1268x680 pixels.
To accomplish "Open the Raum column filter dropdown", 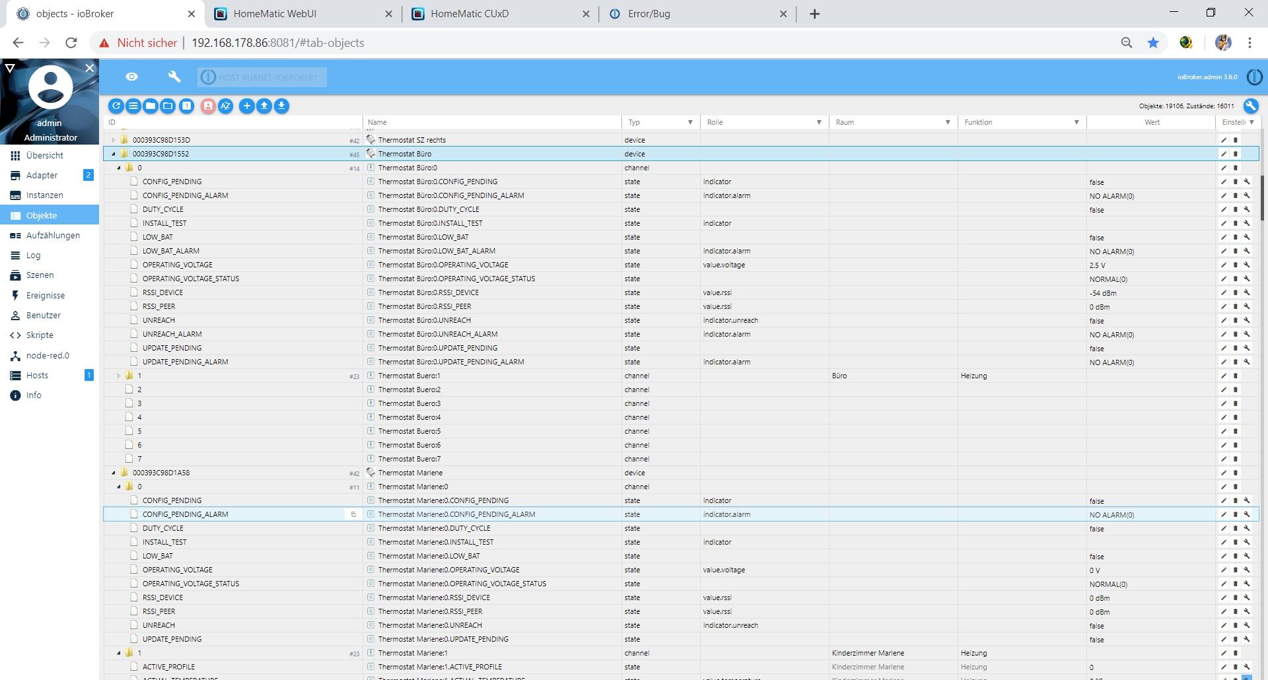I will [x=948, y=122].
